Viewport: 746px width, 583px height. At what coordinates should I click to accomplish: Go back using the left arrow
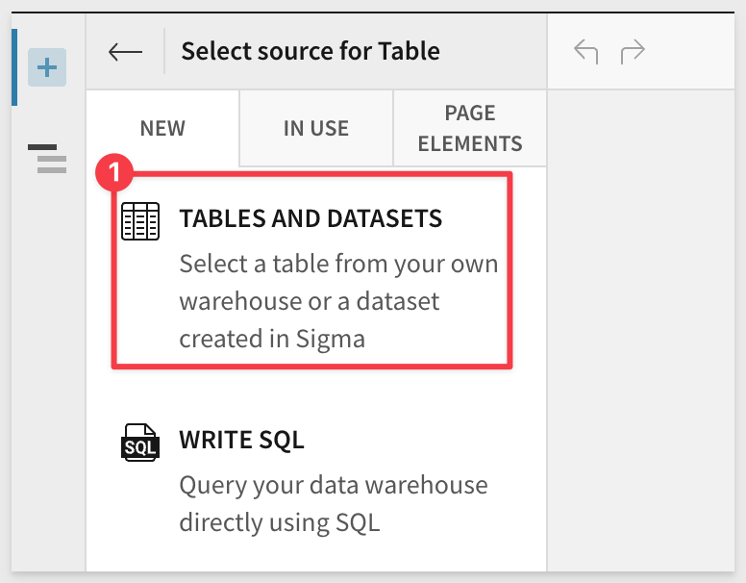click(x=125, y=51)
